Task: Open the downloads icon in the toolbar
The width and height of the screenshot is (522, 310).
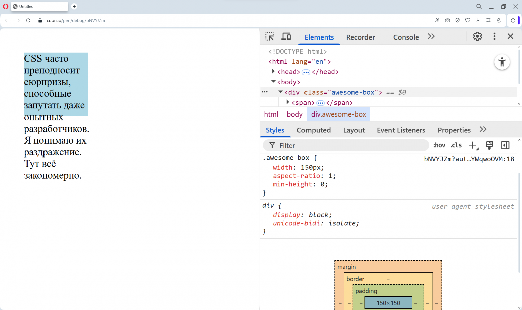Action: pos(478,20)
